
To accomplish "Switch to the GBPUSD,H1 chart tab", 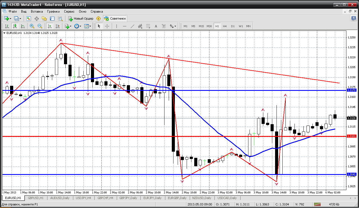I will tap(36, 198).
